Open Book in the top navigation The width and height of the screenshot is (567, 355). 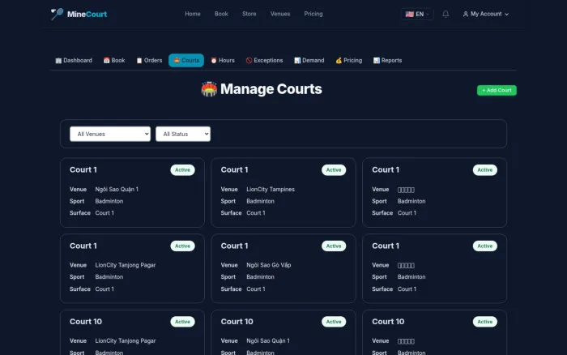pyautogui.click(x=221, y=14)
